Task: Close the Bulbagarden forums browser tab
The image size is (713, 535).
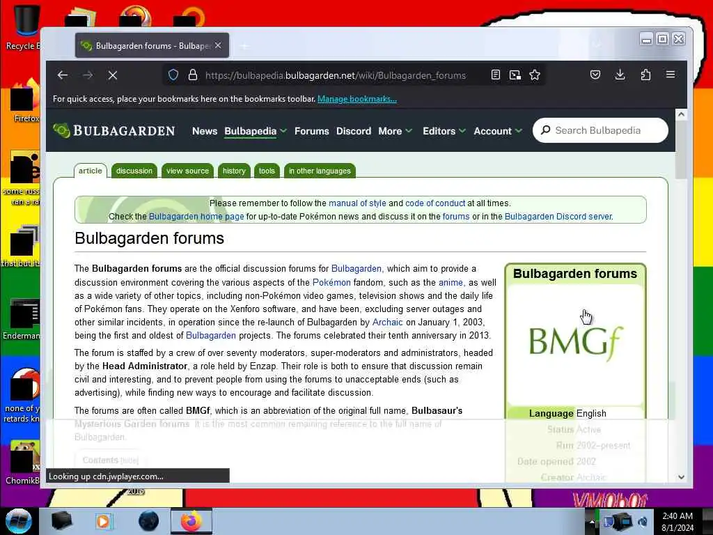Action: (218, 45)
